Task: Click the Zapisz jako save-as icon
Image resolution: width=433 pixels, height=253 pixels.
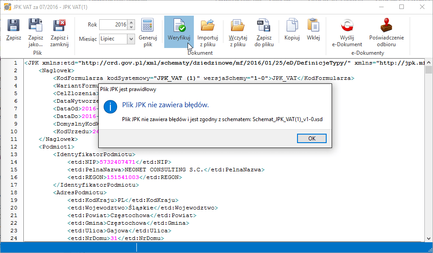Action: pos(35,26)
